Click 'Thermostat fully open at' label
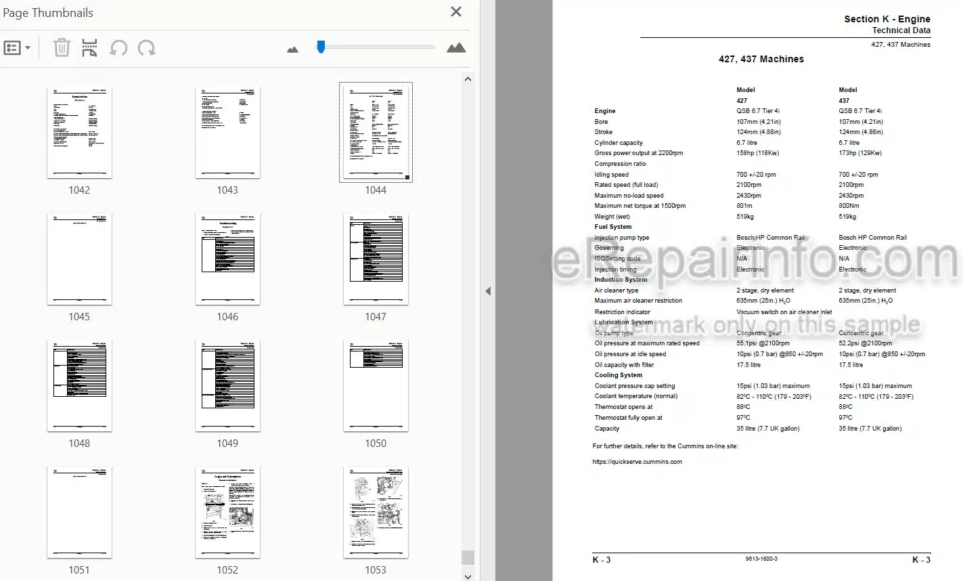The height and width of the screenshot is (581, 963). (x=628, y=418)
